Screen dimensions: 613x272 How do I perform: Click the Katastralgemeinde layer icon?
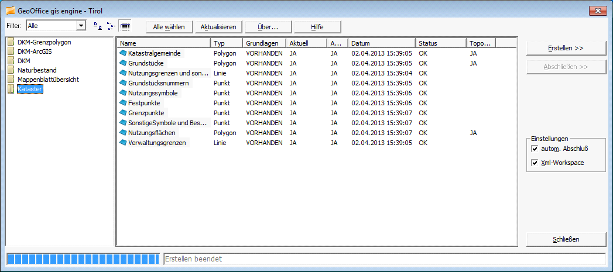123,53
